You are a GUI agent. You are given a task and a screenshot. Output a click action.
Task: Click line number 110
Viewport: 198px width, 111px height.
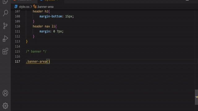[x=17, y=27]
